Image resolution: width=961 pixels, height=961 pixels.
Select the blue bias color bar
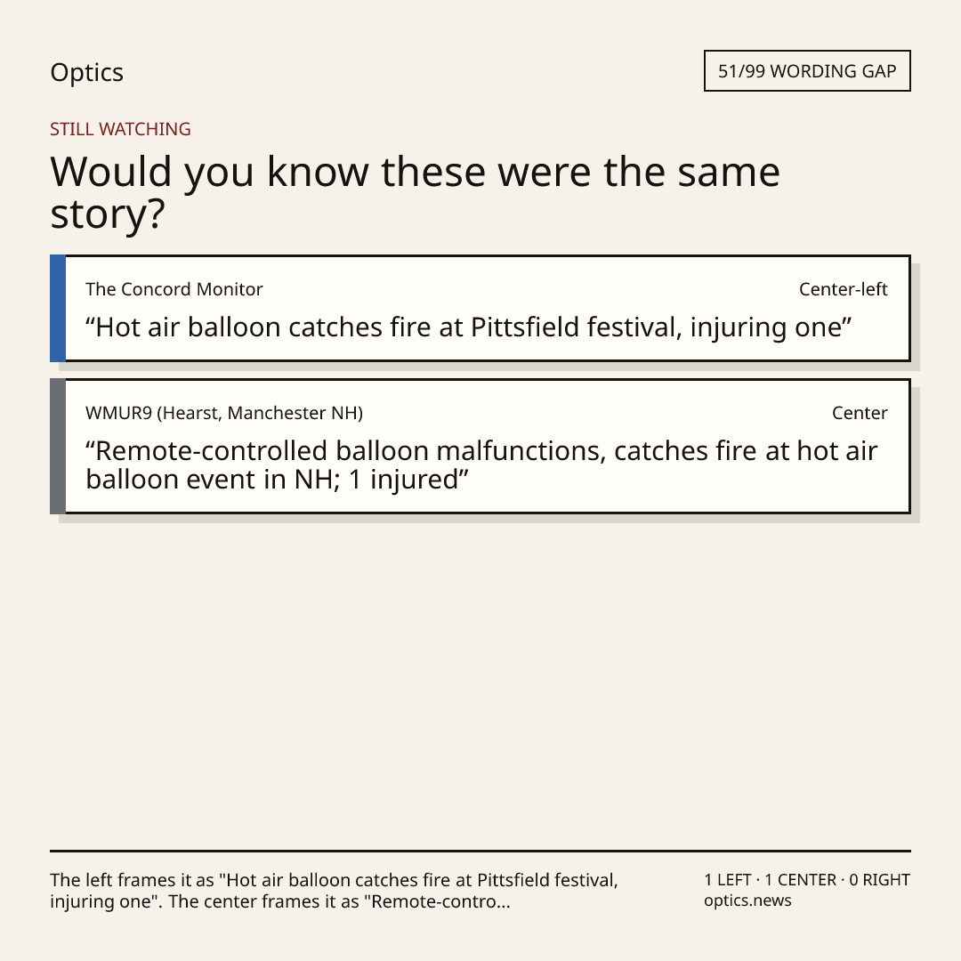pyautogui.click(x=58, y=308)
